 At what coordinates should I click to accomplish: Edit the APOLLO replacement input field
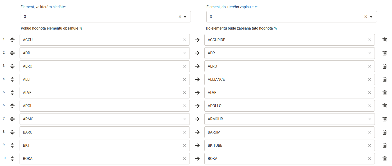[285, 106]
